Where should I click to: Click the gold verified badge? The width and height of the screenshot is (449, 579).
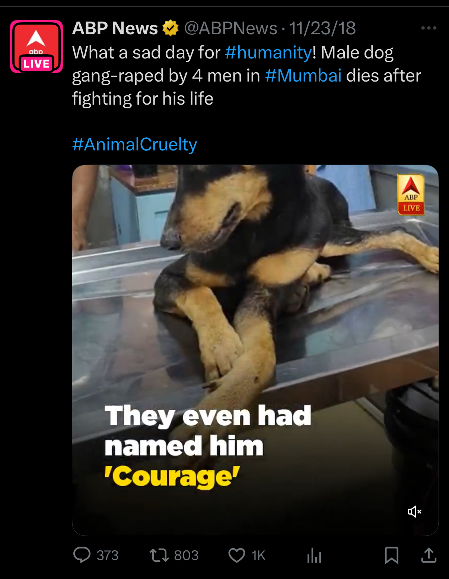pos(171,28)
